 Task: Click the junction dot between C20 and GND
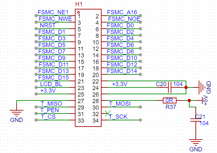pos(186,87)
